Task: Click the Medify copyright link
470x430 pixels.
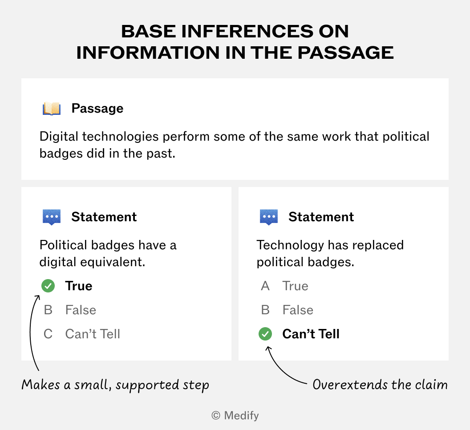Action: (x=235, y=416)
